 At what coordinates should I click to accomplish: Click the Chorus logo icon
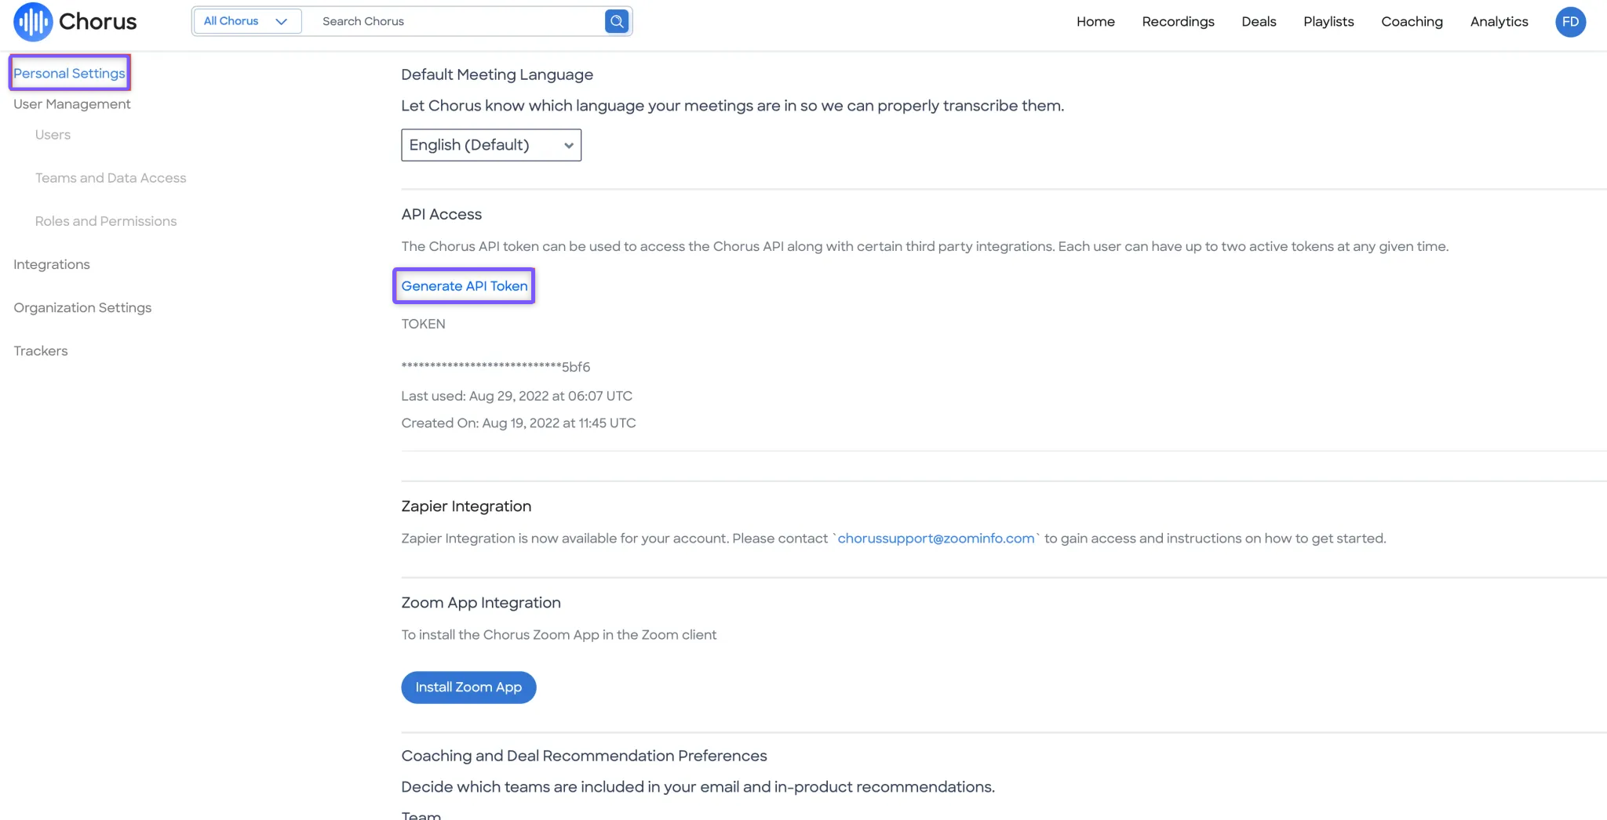click(x=33, y=21)
